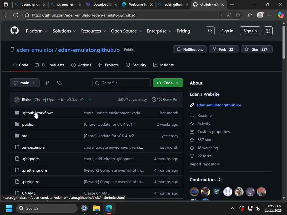Screen dimensions: 287x215
Task: Open the tab actions menu icon
Action: (x=6, y=4)
